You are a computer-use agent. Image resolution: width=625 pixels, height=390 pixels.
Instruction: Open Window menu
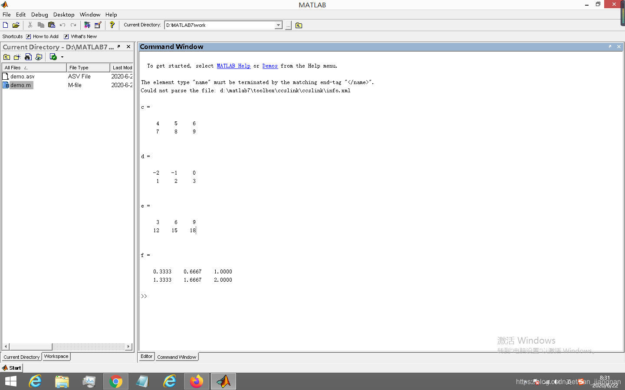[x=90, y=14]
